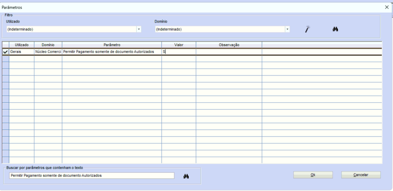This screenshot has width=393, height=191.
Task: Select the row marker with the checkmark
Action: click(x=5, y=52)
